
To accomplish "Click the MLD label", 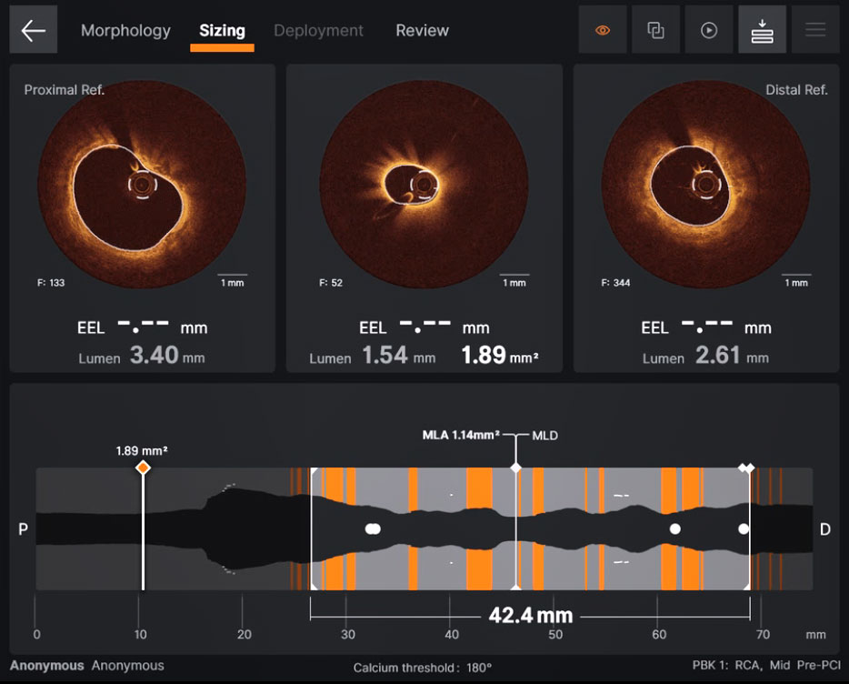I will [544, 436].
